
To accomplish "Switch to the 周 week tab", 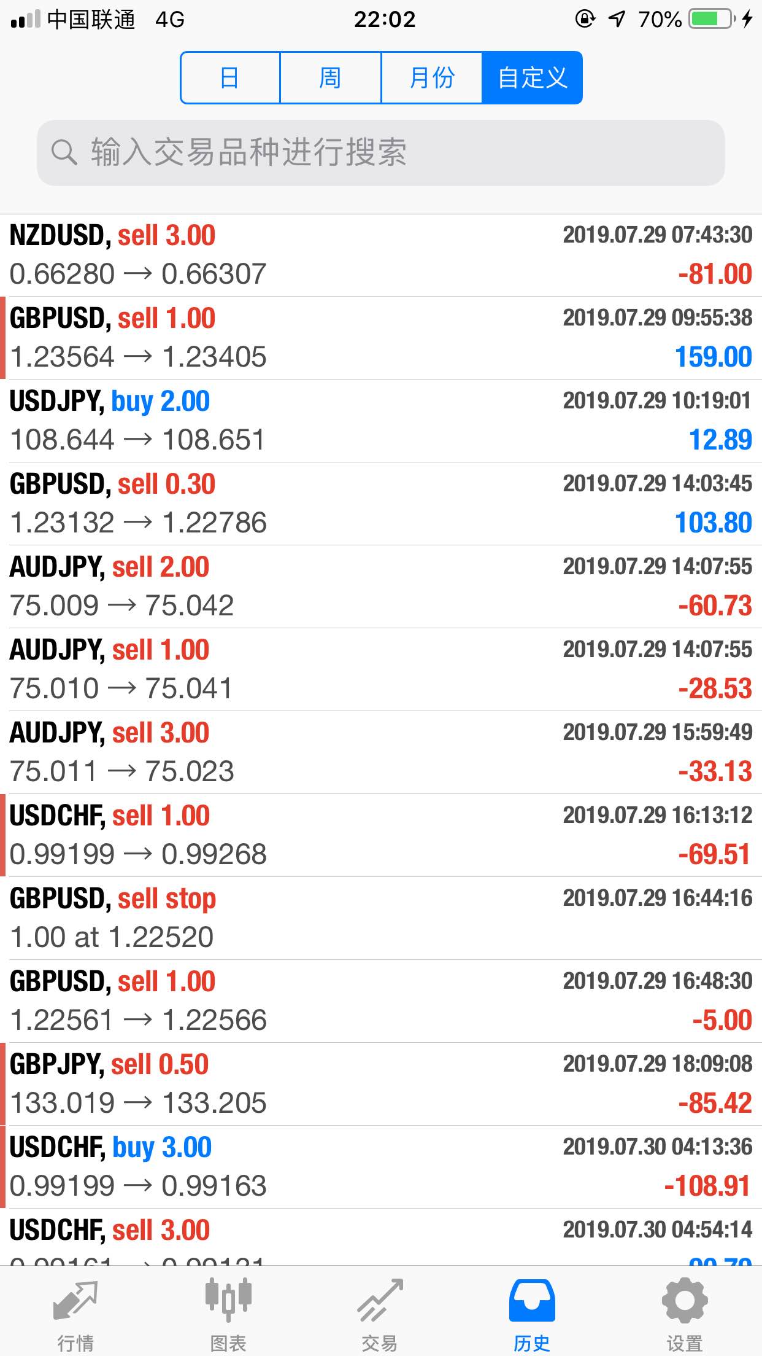I will tap(331, 78).
